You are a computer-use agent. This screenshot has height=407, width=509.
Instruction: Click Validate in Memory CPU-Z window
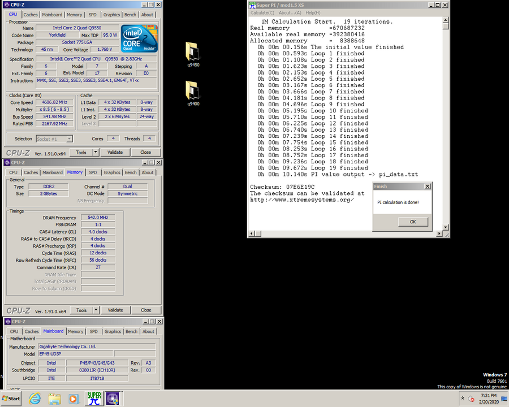click(115, 310)
